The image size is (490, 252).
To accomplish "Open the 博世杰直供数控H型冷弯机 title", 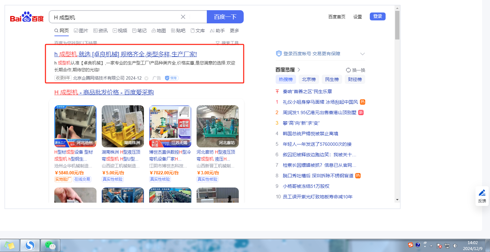I will pos(170,156).
